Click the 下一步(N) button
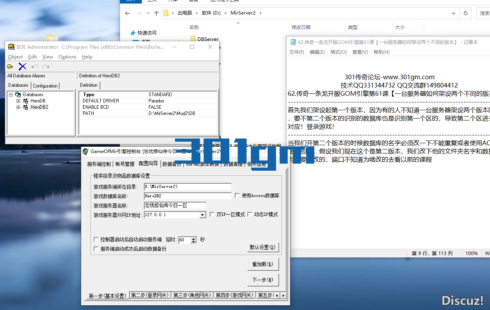Image resolution: width=490 pixels, height=310 pixels. [263, 280]
